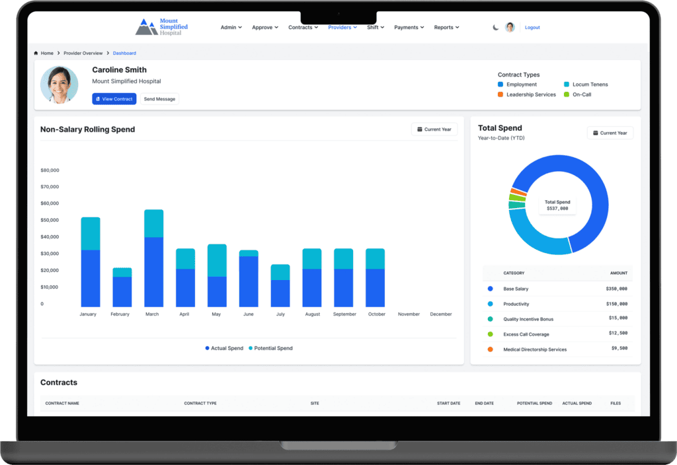
Task: Click Current Year filter on Total Spend
Action: 610,133
